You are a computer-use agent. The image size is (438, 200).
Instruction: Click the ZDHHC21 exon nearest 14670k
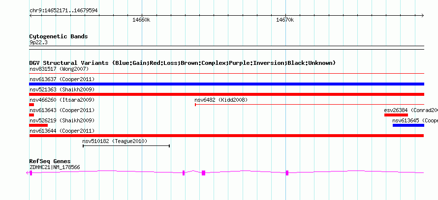(287, 173)
